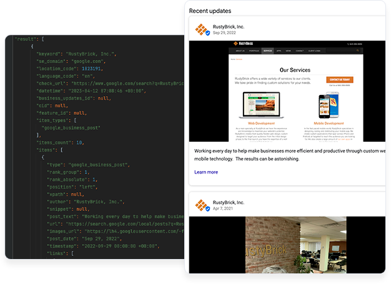Click the "post_text" line in JSON
This screenshot has height=284, width=391.
tap(116, 217)
